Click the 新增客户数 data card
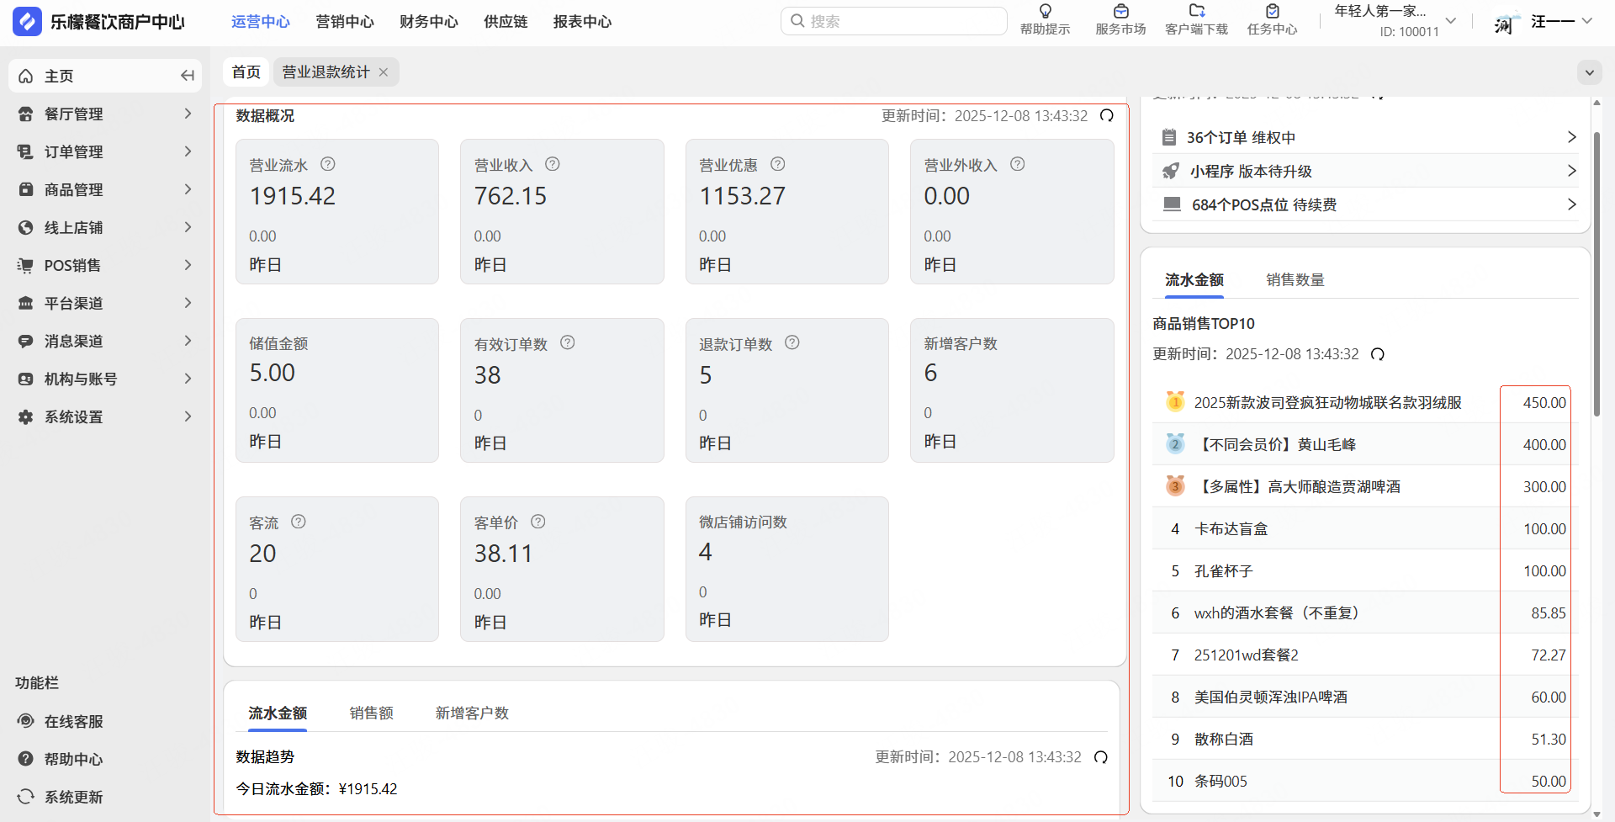Image resolution: width=1615 pixels, height=822 pixels. click(x=1012, y=390)
